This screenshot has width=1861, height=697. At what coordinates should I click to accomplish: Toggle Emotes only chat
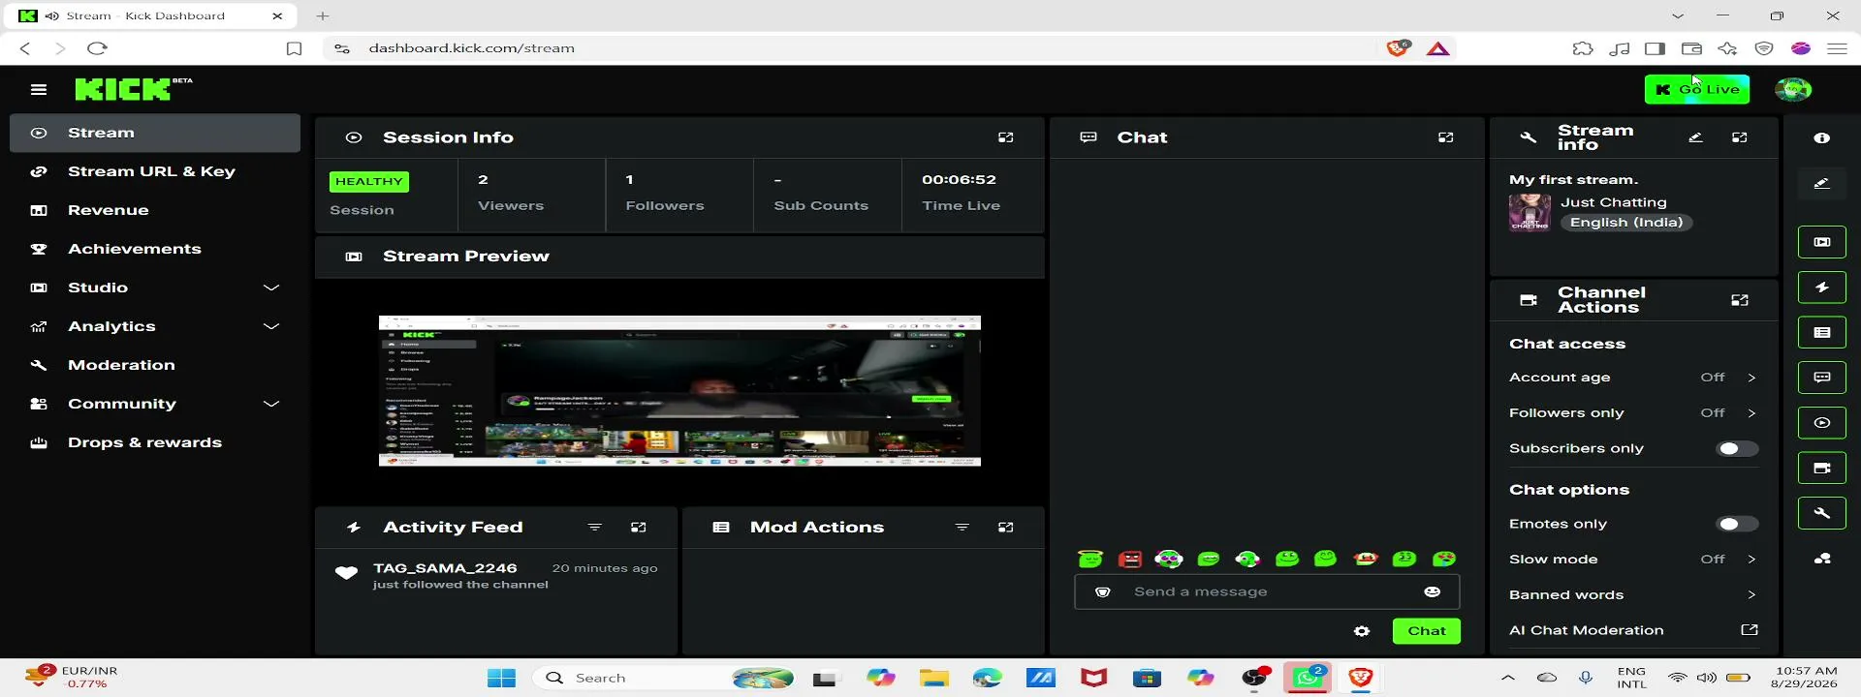(x=1737, y=524)
